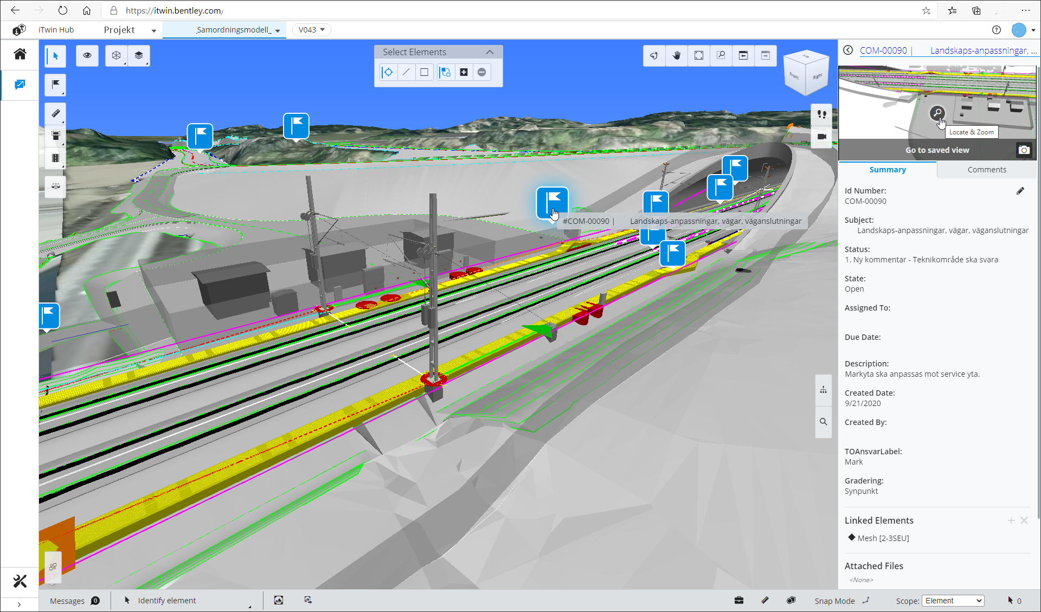Viewport: 1041px width, 612px height.
Task: Open the V043 version dropdown
Action: click(311, 30)
